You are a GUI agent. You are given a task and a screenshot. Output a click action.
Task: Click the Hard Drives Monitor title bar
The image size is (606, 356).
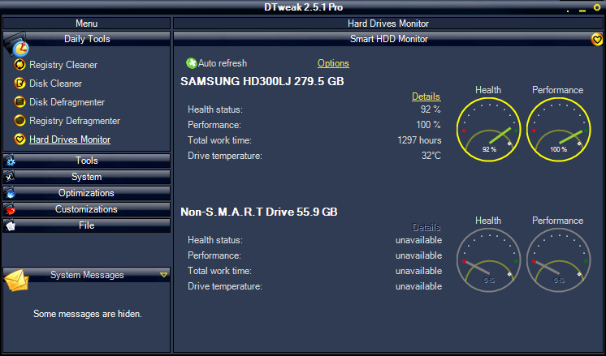coord(388,24)
